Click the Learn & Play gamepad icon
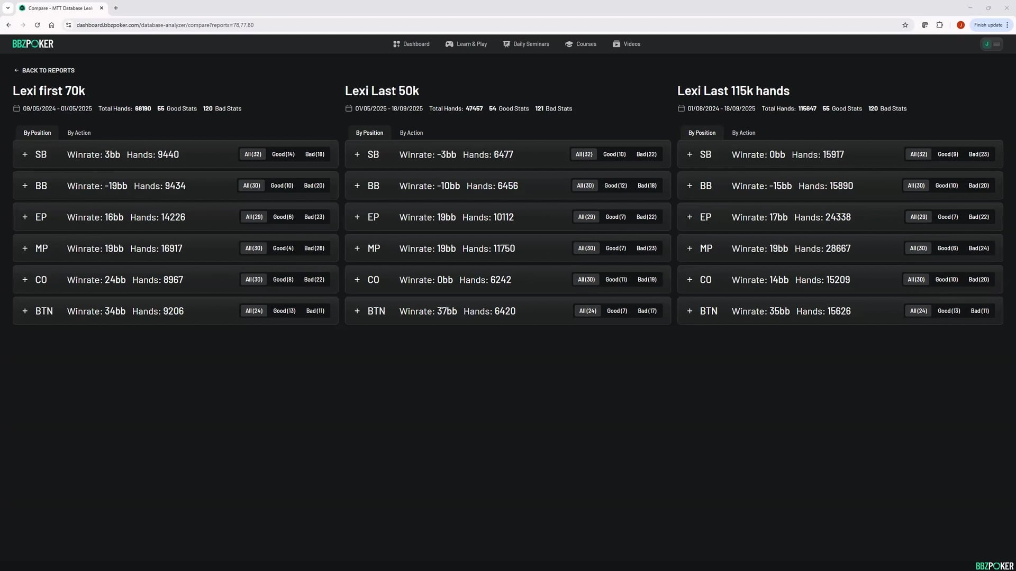Image resolution: width=1016 pixels, height=571 pixels. pyautogui.click(x=449, y=44)
